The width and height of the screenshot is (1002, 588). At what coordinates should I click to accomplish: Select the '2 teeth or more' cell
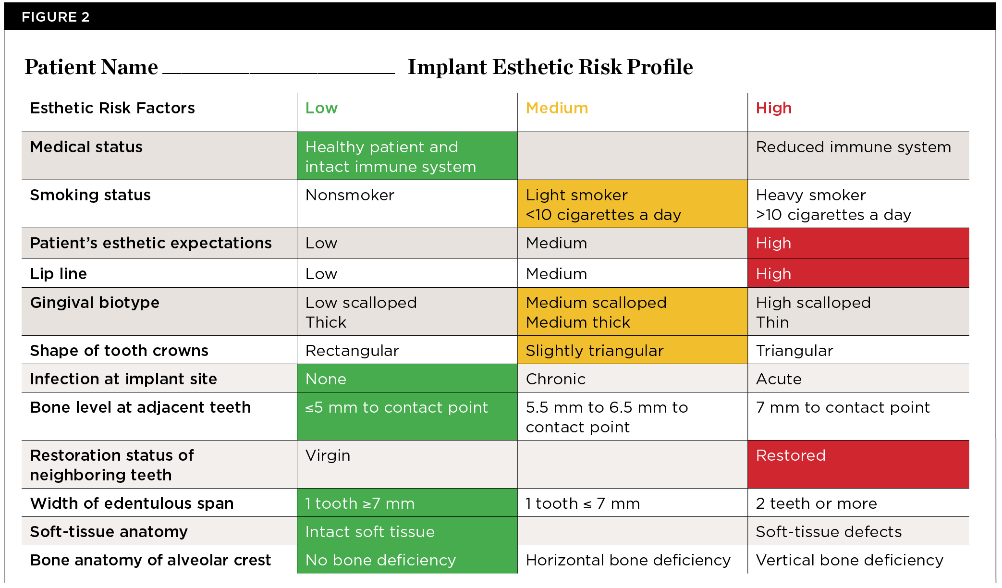pos(816,503)
